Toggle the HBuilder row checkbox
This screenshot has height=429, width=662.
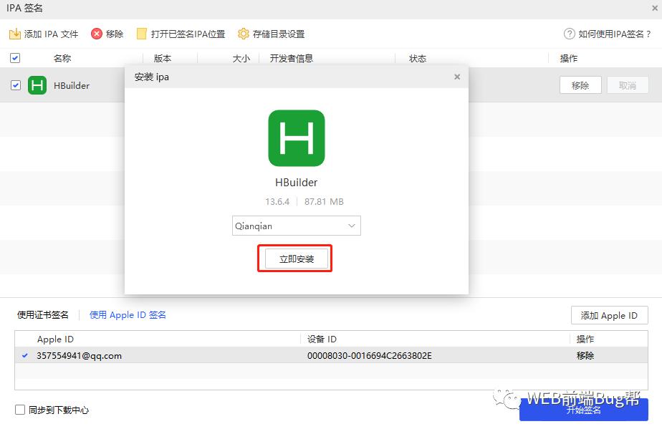15,85
